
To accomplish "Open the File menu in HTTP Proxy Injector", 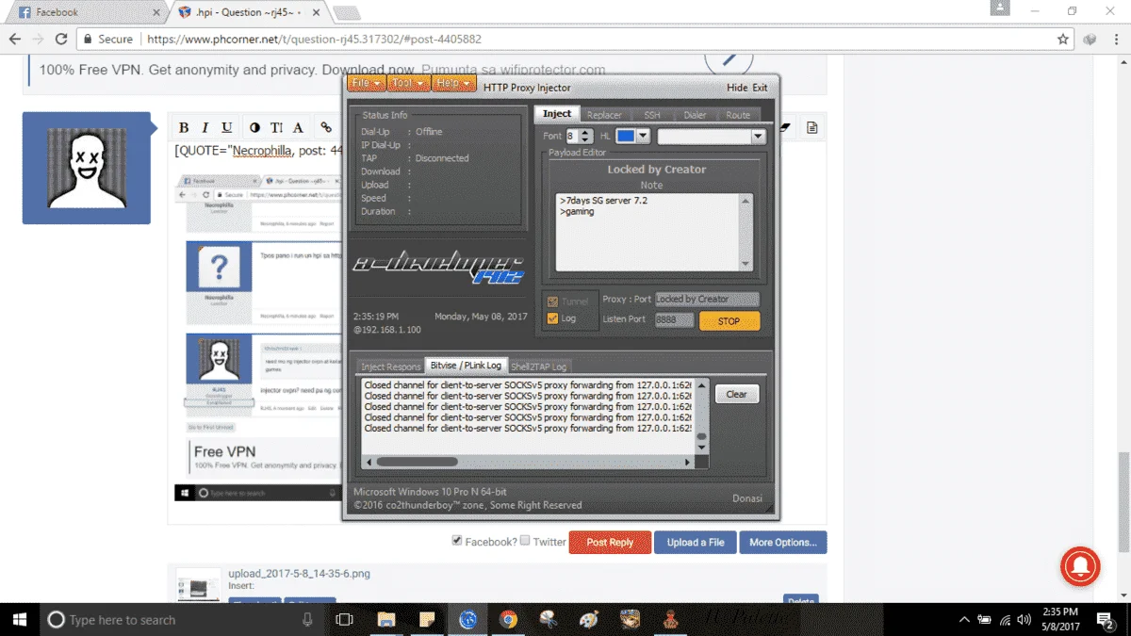I will click(366, 83).
